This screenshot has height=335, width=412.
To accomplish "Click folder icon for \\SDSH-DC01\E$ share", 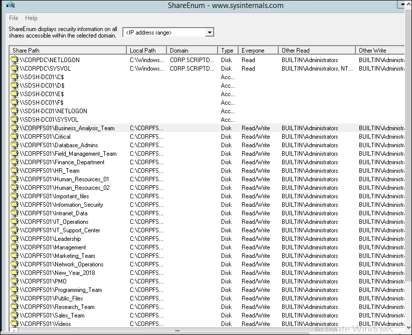I will [x=15, y=94].
